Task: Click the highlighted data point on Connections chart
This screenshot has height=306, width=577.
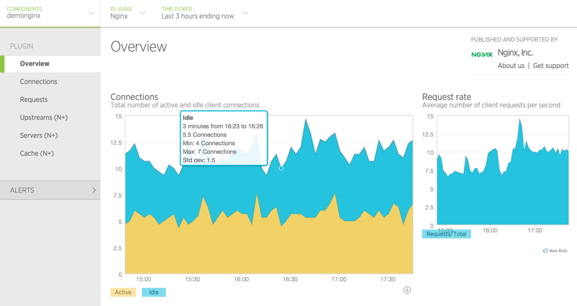Action: (x=281, y=168)
